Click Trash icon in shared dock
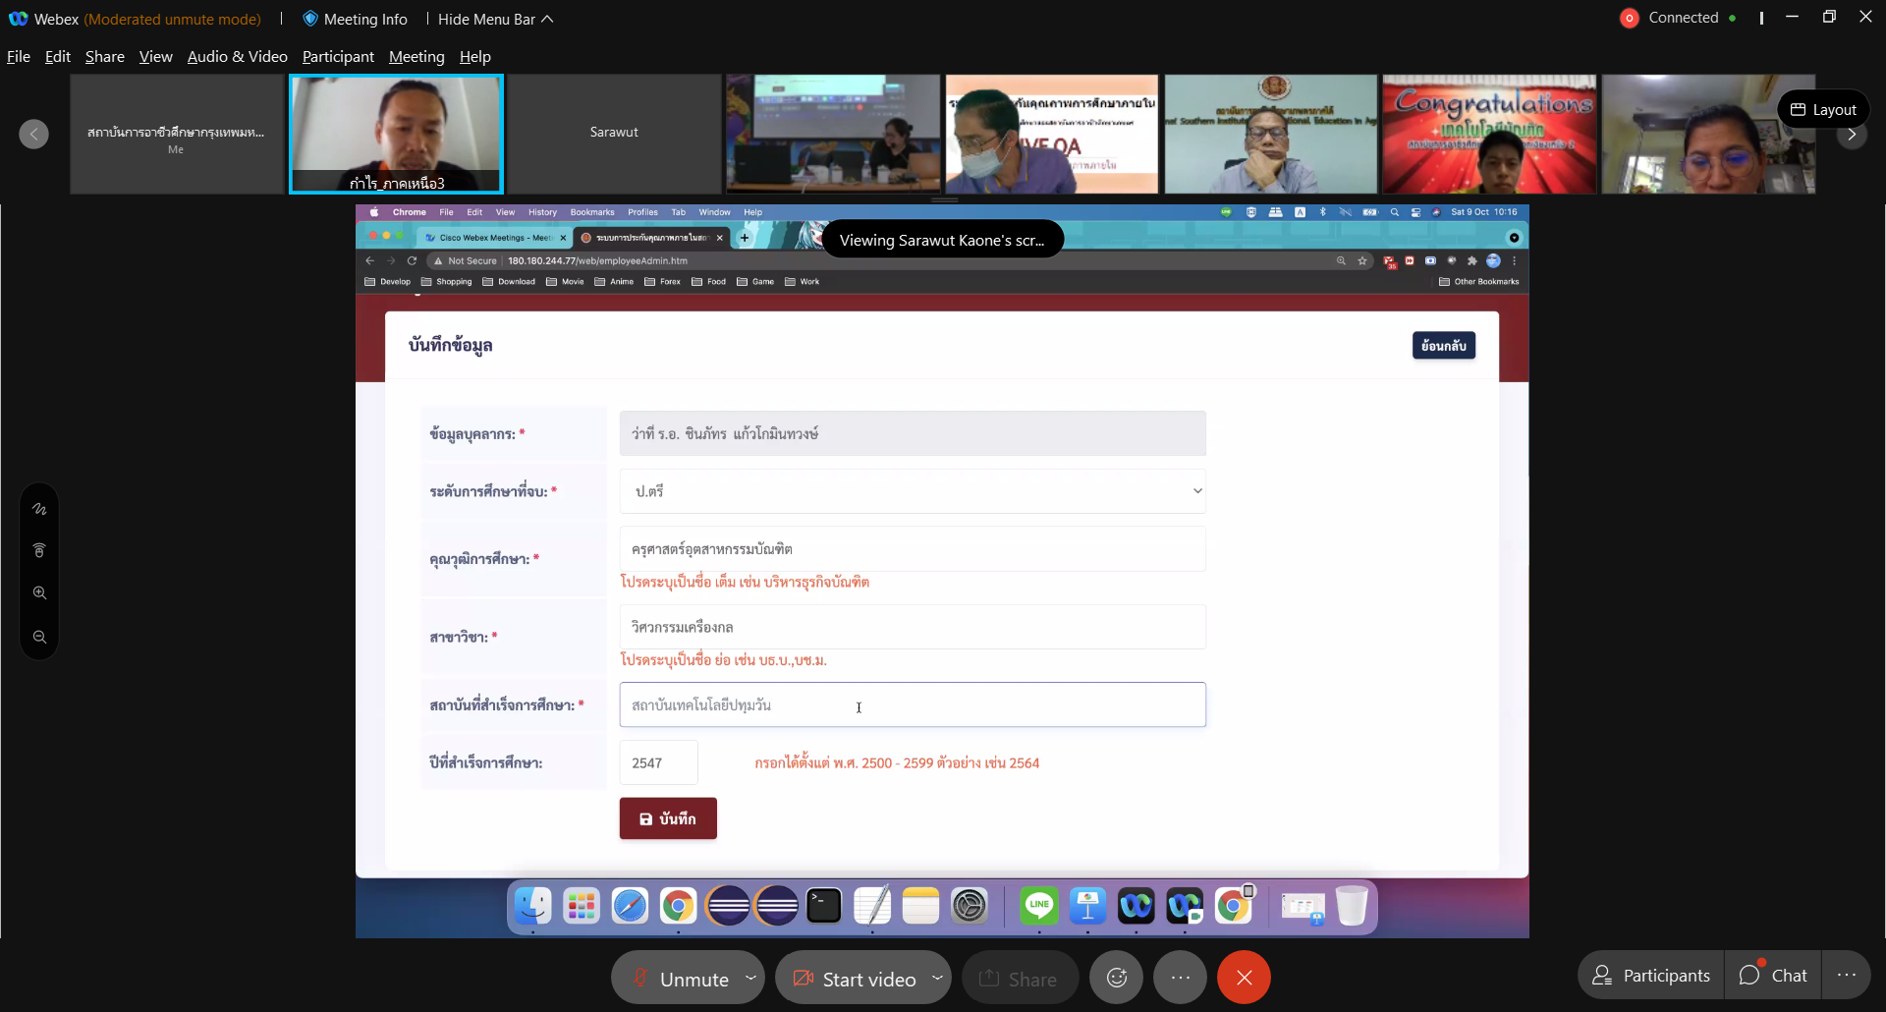This screenshot has height=1012, width=1886. [1352, 906]
